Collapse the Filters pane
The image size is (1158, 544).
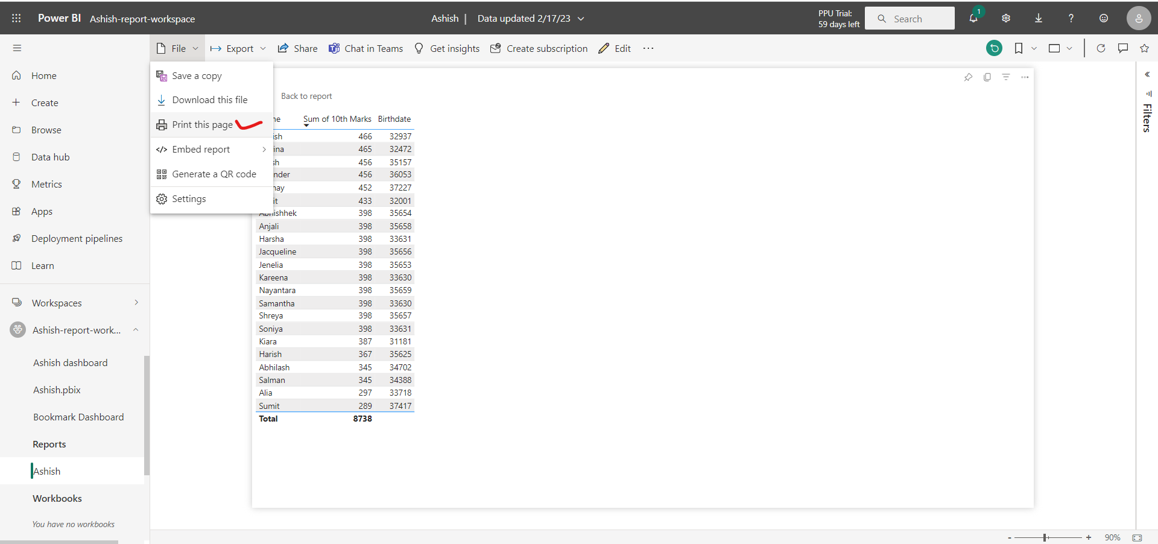click(x=1147, y=74)
